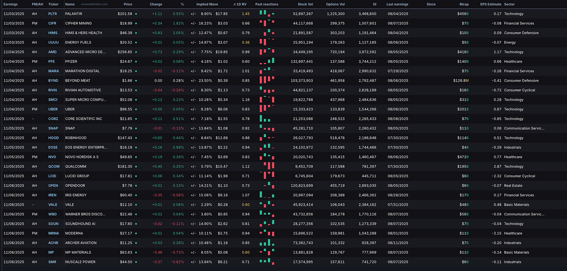View the past reactions chart for IRIS ENERGY
567x271 pixels.
coord(267,195)
